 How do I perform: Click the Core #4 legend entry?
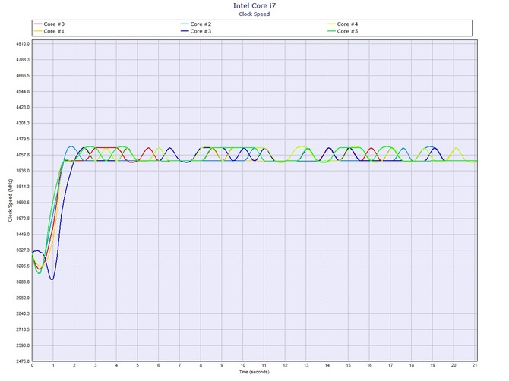[343, 24]
